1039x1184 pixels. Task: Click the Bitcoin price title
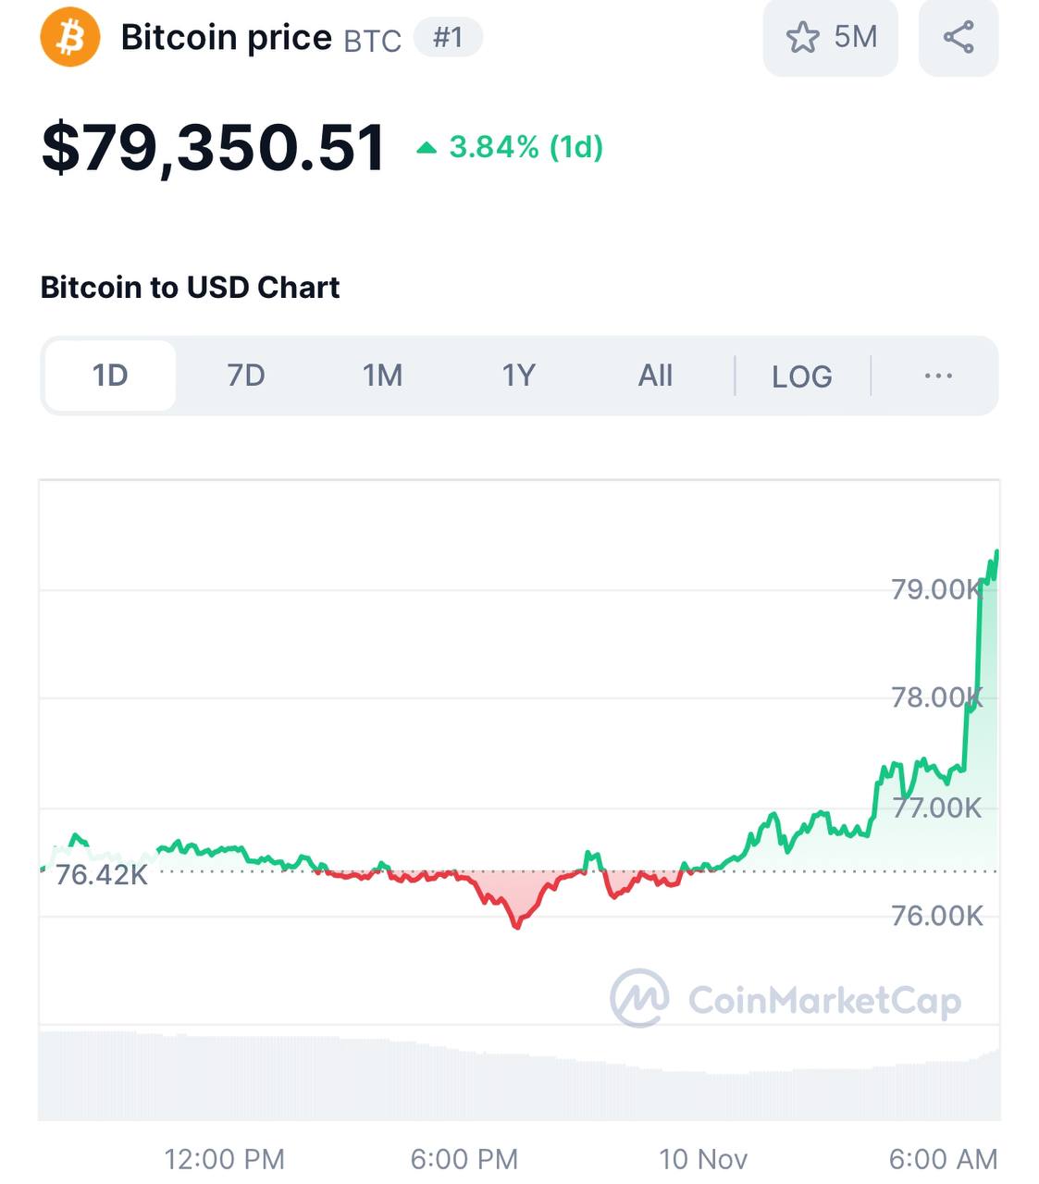tap(226, 38)
